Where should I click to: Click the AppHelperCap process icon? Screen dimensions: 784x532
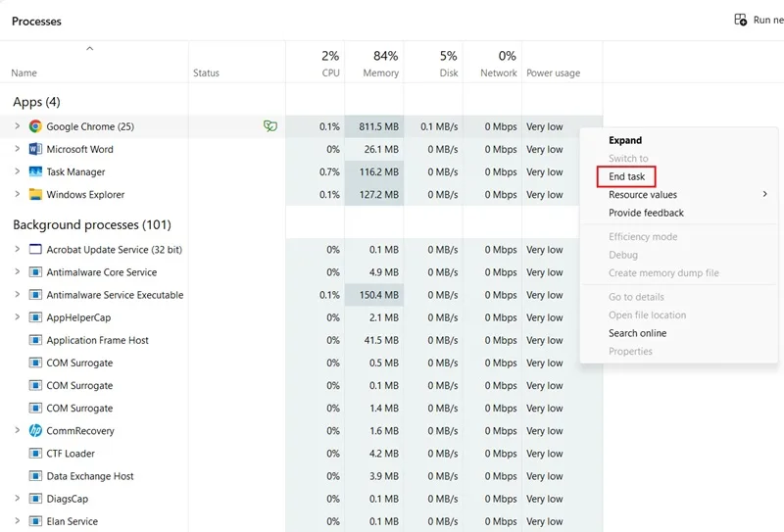pos(35,317)
